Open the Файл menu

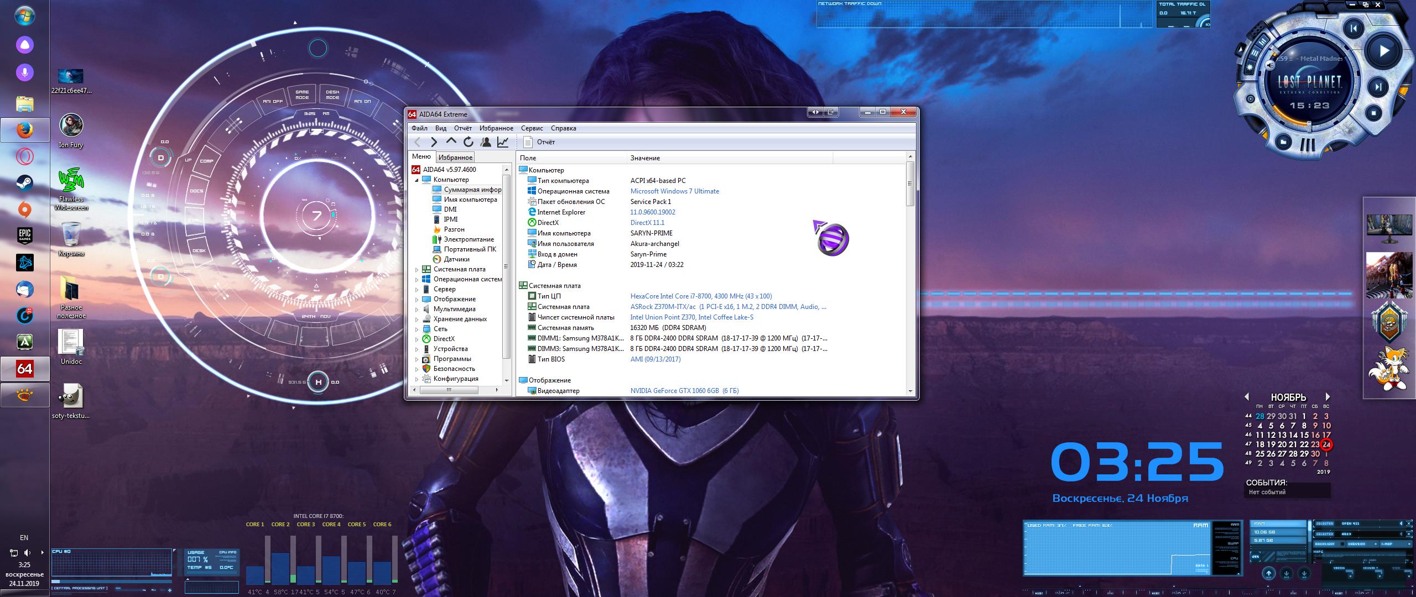[x=419, y=128]
